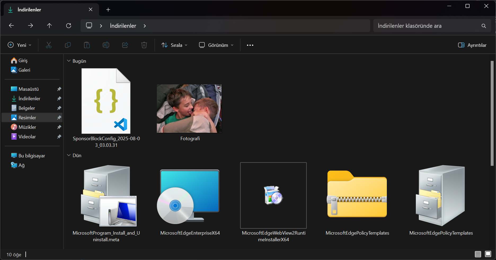This screenshot has height=260, width=496.
Task: Open the Sırala sort dropdown
Action: [174, 45]
